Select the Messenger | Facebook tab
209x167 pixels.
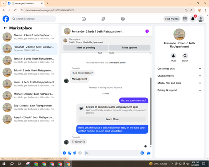(x=25, y=3)
